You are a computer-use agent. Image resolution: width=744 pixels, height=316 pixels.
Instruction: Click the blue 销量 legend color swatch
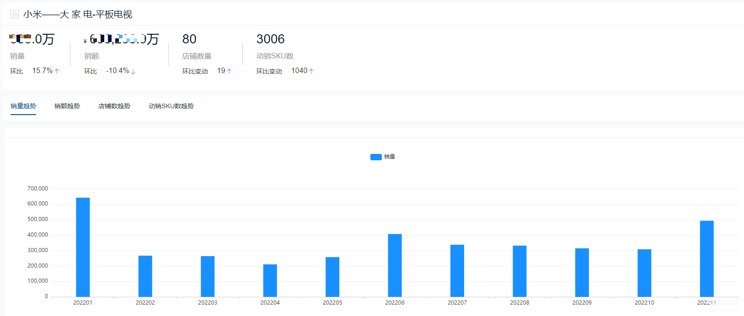coord(376,157)
